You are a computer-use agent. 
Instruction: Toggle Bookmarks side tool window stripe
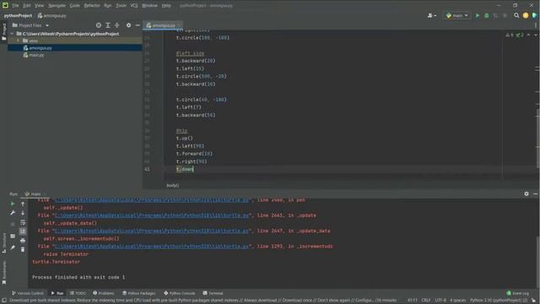pos(3,272)
